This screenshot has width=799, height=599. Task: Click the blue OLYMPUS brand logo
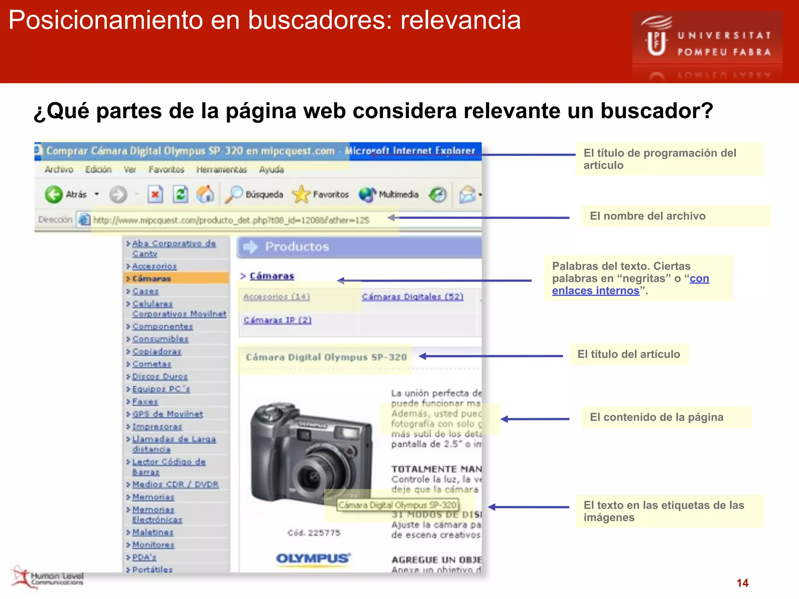[x=313, y=558]
